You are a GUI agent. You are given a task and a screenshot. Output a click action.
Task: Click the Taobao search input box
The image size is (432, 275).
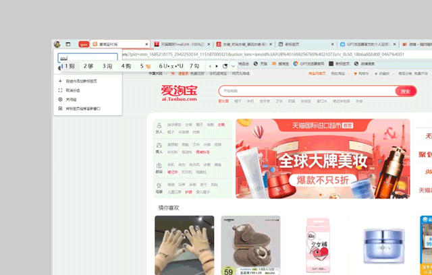point(307,91)
